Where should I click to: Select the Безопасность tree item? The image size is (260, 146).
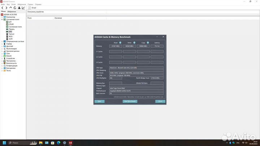(x=11, y=63)
